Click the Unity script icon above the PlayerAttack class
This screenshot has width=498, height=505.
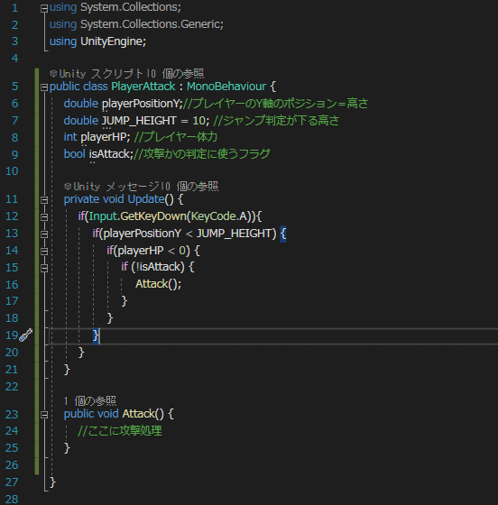click(53, 73)
